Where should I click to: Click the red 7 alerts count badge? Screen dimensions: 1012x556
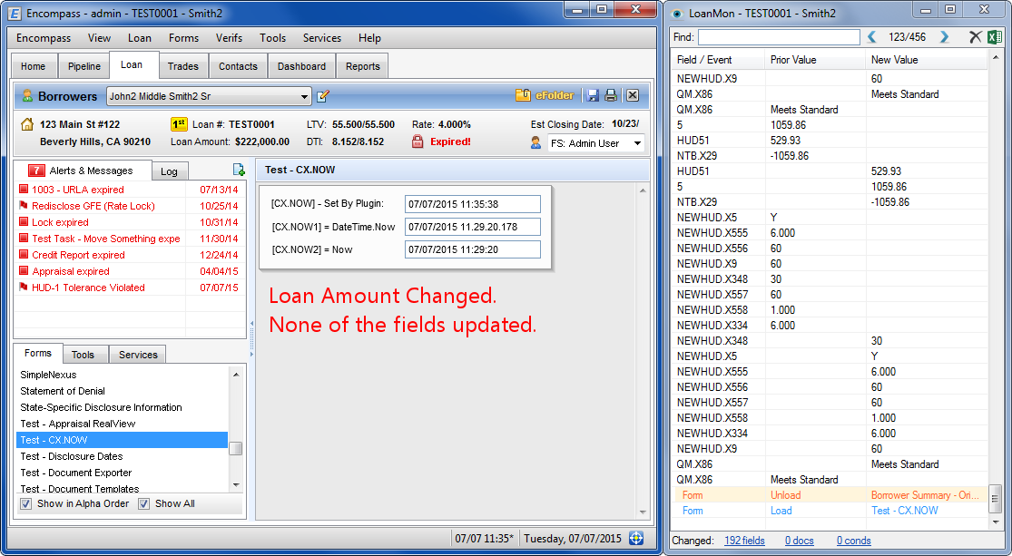(36, 171)
